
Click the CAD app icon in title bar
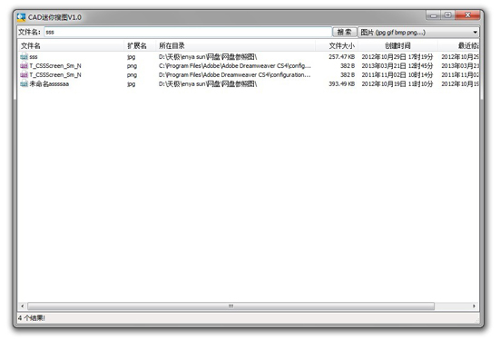tap(22, 17)
